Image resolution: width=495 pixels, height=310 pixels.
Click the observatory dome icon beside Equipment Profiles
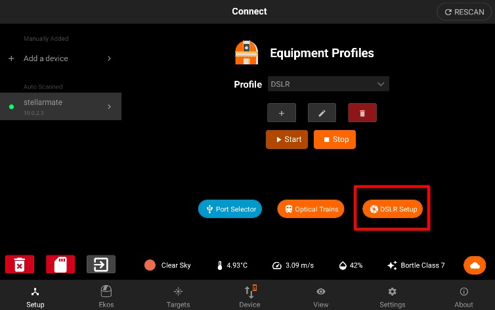click(x=247, y=53)
